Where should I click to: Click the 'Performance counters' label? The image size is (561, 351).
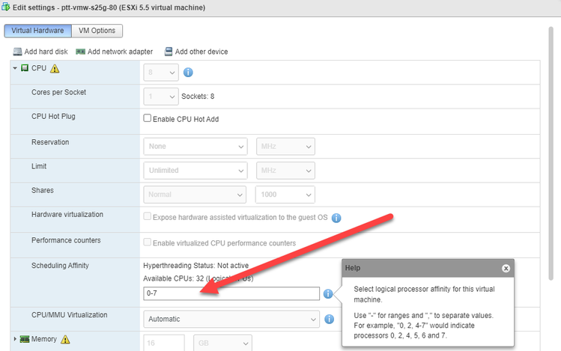66,240
